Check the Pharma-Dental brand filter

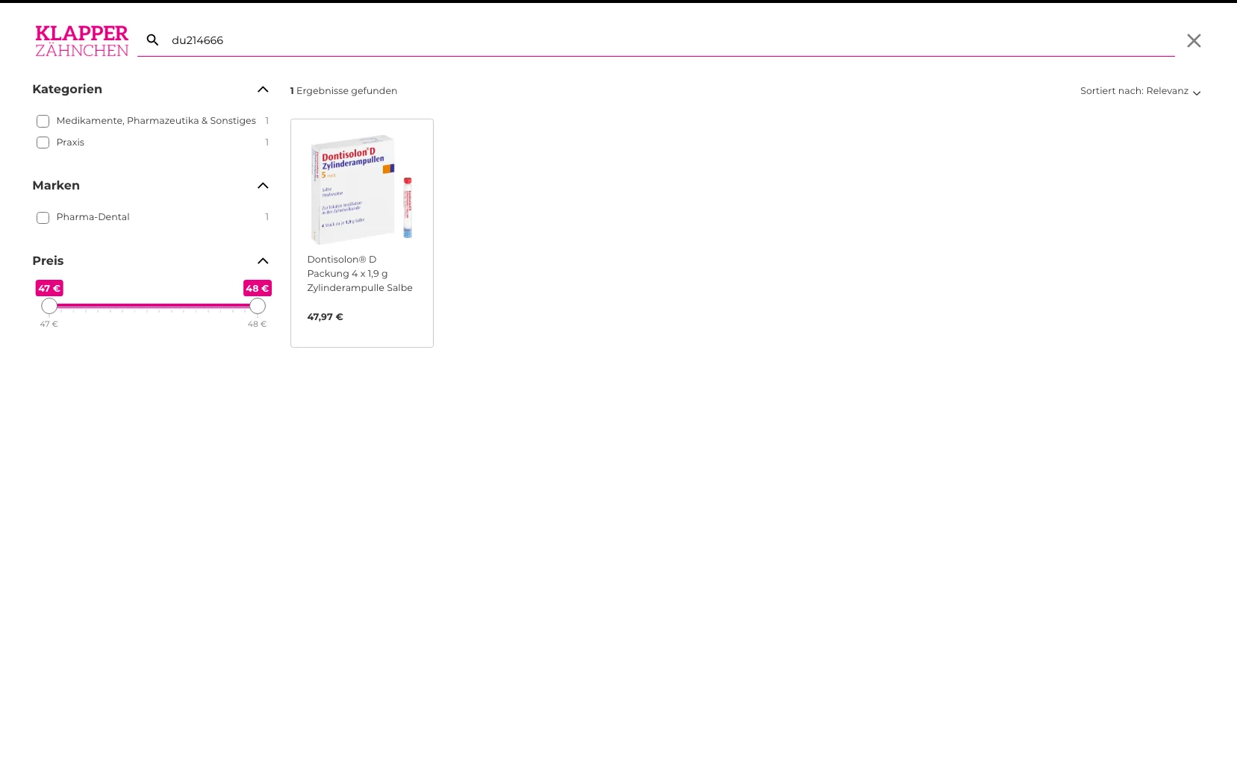pyautogui.click(x=43, y=217)
